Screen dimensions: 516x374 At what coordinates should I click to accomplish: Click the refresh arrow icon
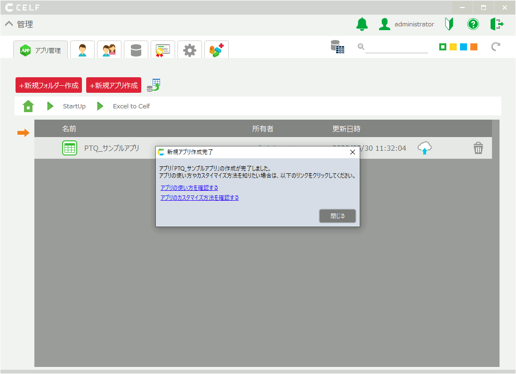(495, 47)
